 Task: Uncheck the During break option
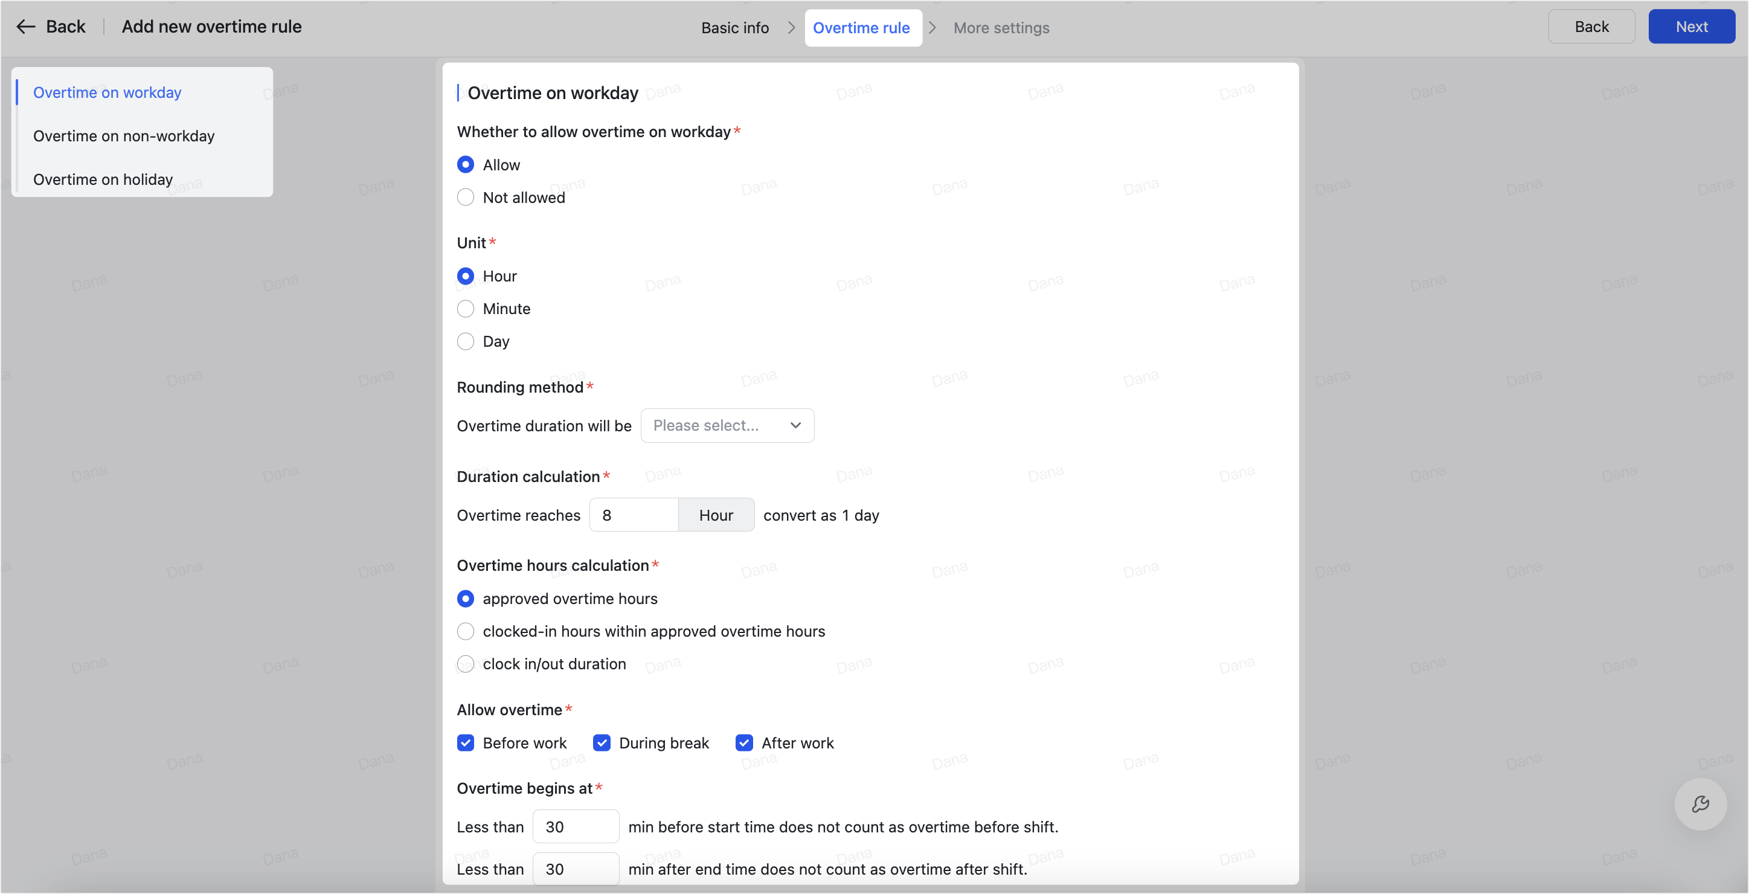coord(602,742)
